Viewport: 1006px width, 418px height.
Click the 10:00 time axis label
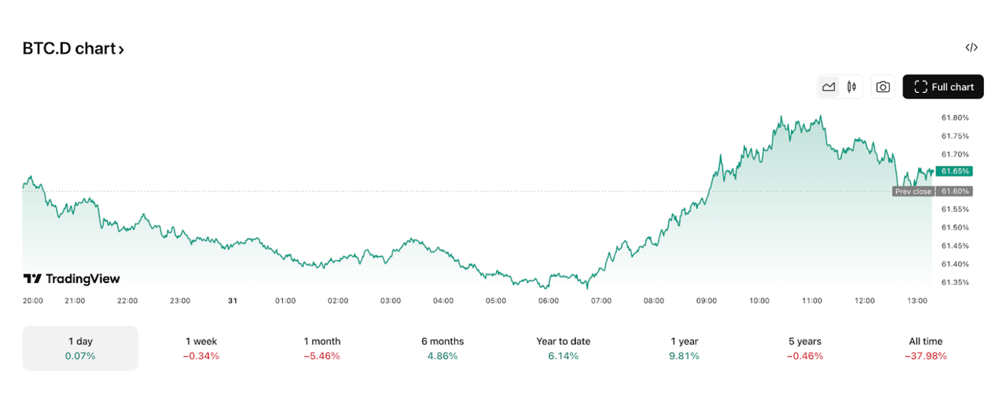pyautogui.click(x=759, y=301)
